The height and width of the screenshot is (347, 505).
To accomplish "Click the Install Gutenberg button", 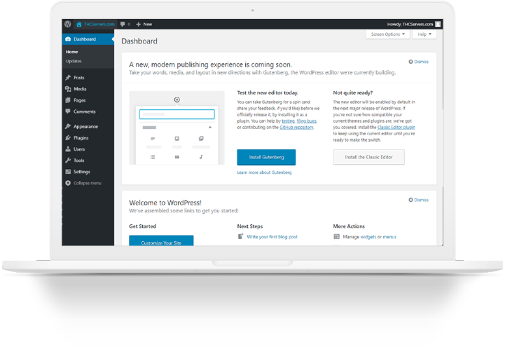I will coord(266,157).
